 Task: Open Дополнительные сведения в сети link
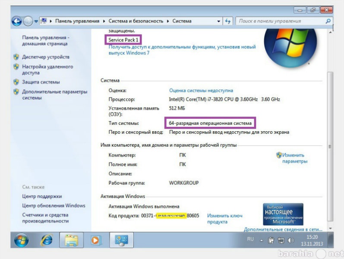tap(283, 229)
